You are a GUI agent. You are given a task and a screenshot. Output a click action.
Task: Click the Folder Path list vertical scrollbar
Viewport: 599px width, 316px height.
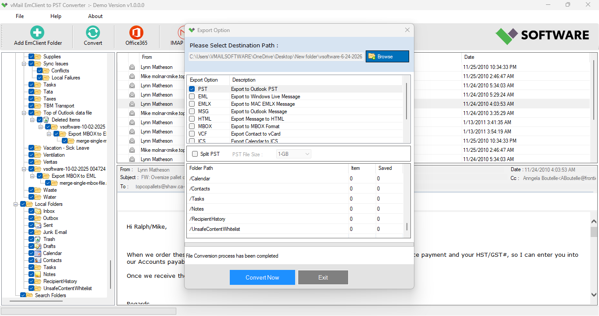[x=407, y=226]
